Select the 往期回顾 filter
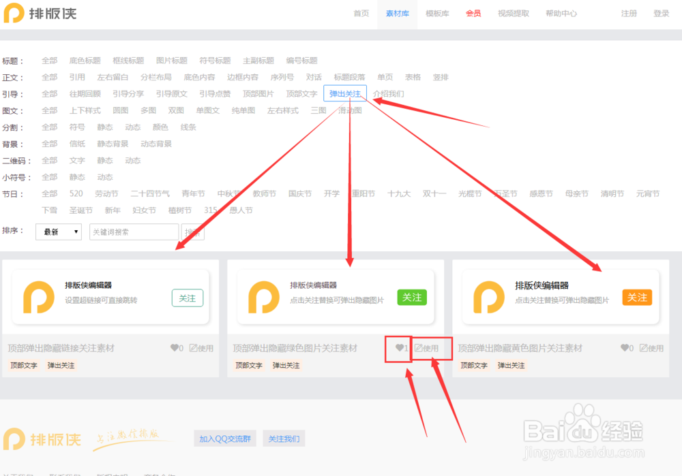 coord(85,94)
